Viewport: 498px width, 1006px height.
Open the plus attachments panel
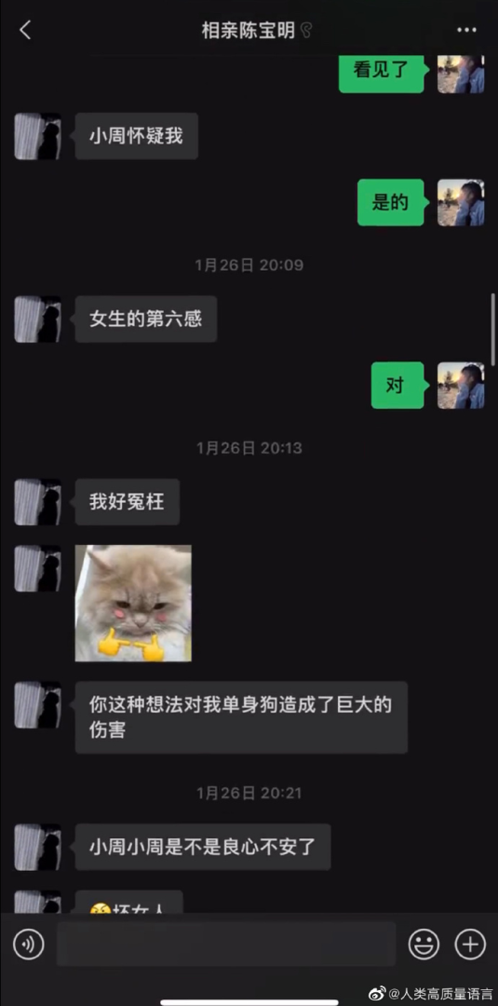click(x=470, y=944)
